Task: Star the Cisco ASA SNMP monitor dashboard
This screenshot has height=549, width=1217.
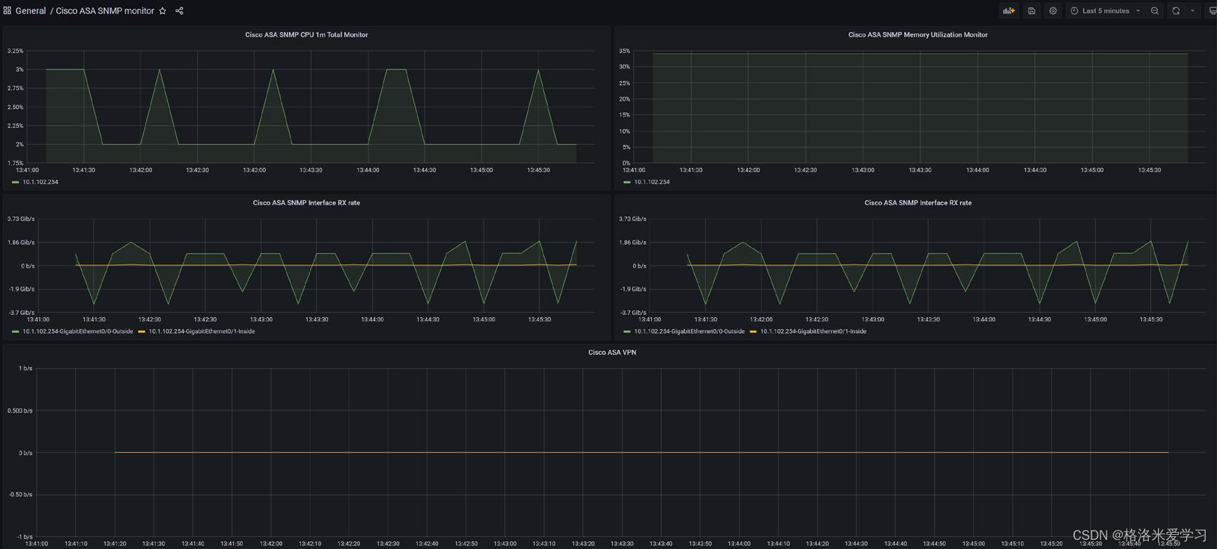Action: point(162,11)
